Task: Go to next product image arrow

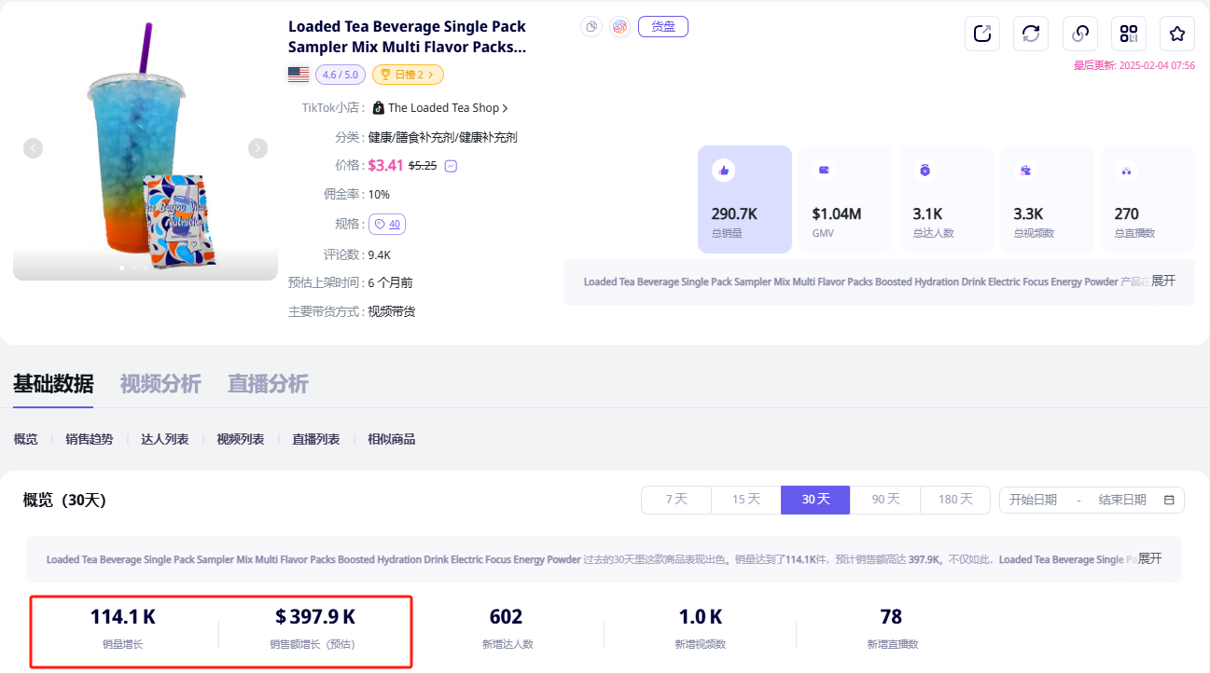Action: point(257,148)
